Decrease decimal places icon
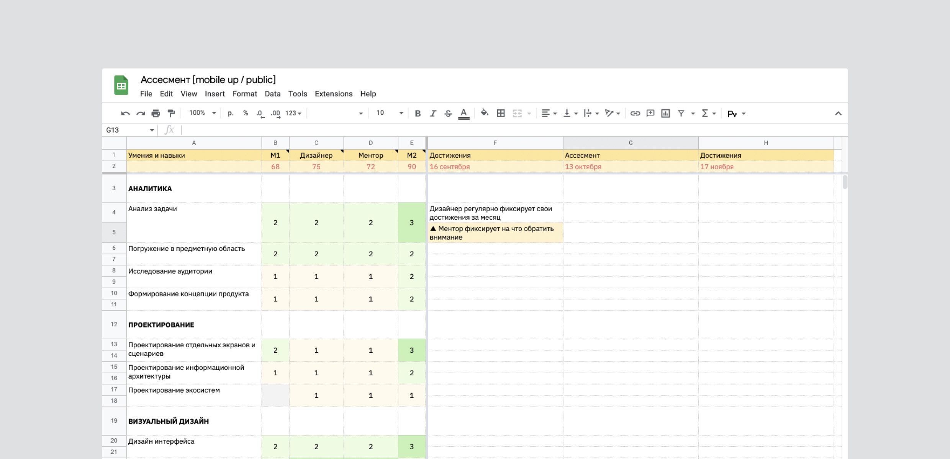 click(260, 114)
